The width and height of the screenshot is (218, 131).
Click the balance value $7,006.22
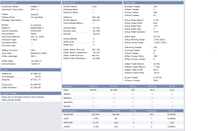(36, 74)
